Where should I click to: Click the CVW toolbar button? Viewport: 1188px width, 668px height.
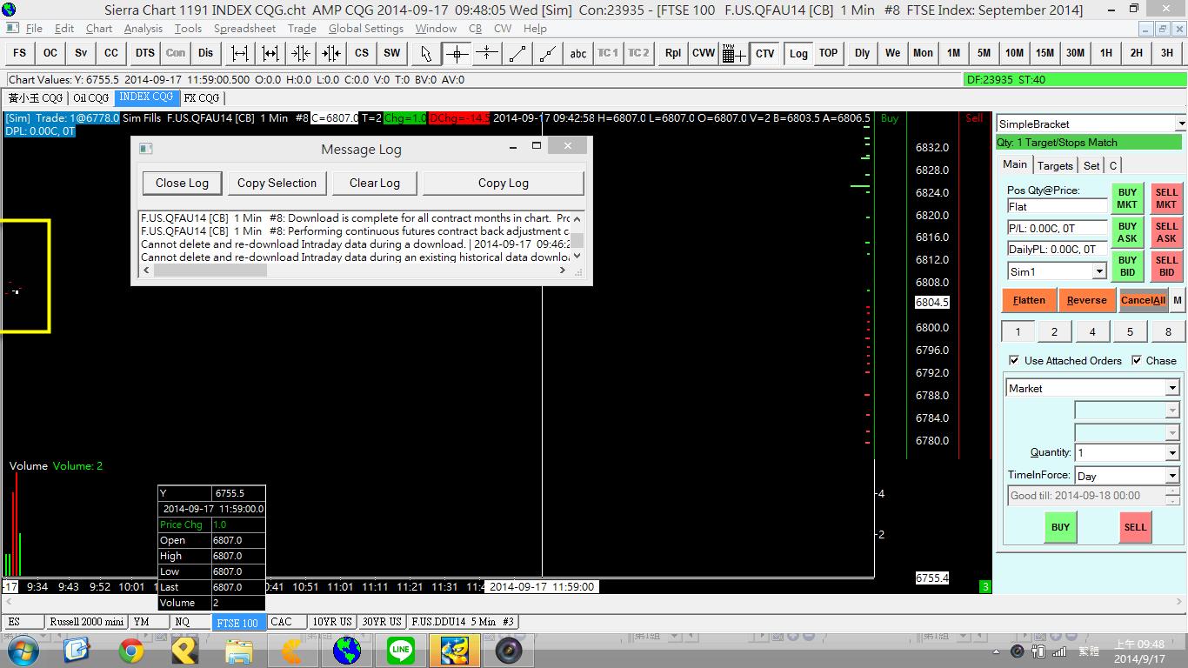[704, 53]
